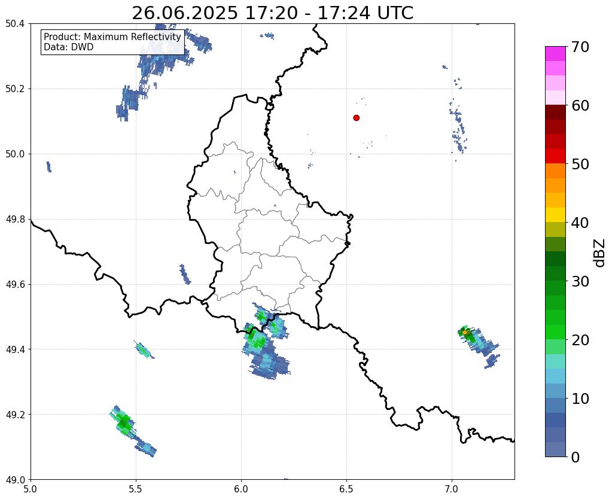Click the longitude label 6.5

(x=346, y=489)
